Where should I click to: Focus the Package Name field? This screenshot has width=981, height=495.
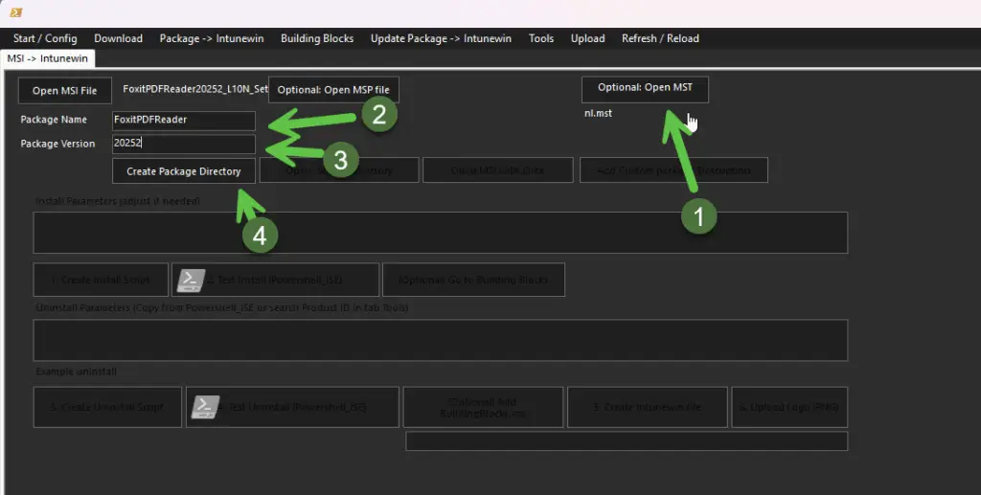[x=183, y=121]
